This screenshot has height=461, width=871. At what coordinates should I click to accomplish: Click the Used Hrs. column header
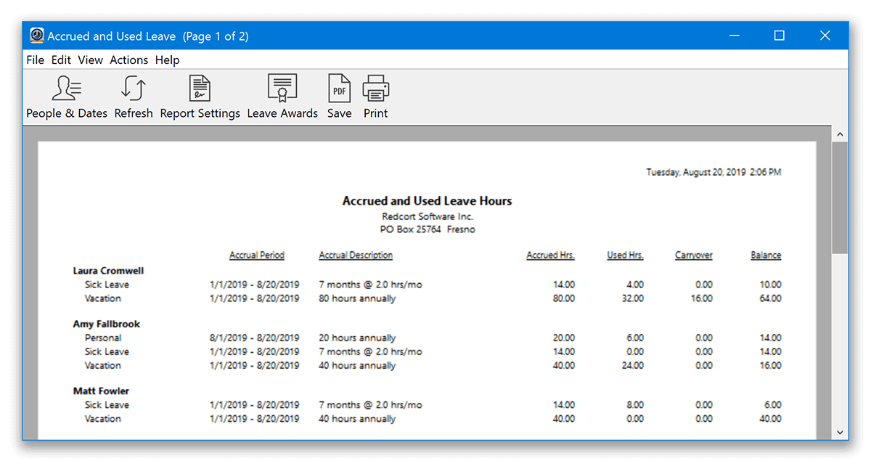pos(625,255)
